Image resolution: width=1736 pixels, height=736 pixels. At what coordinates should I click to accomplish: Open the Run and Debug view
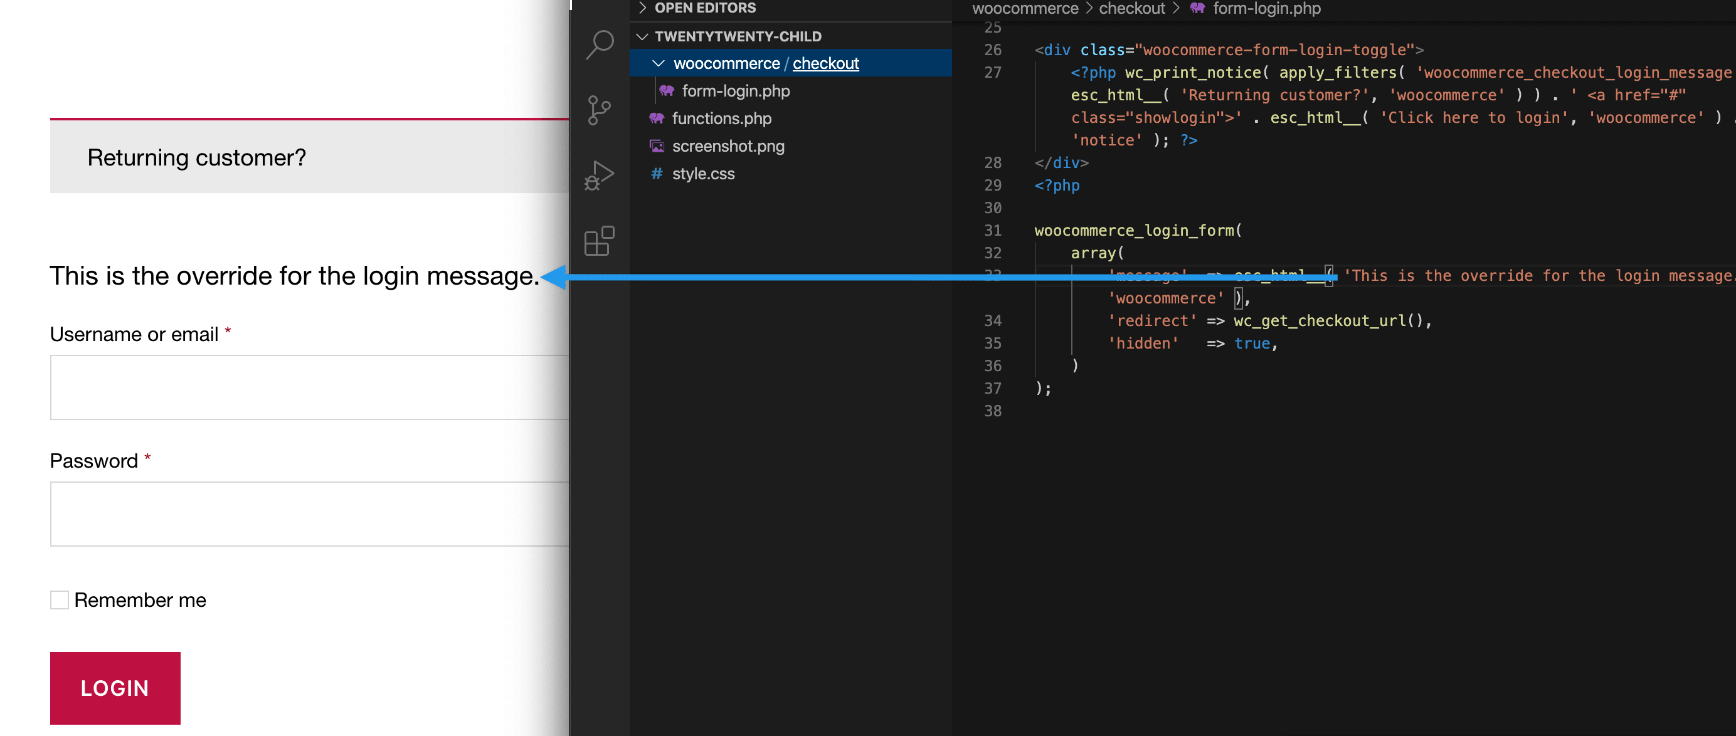[598, 174]
